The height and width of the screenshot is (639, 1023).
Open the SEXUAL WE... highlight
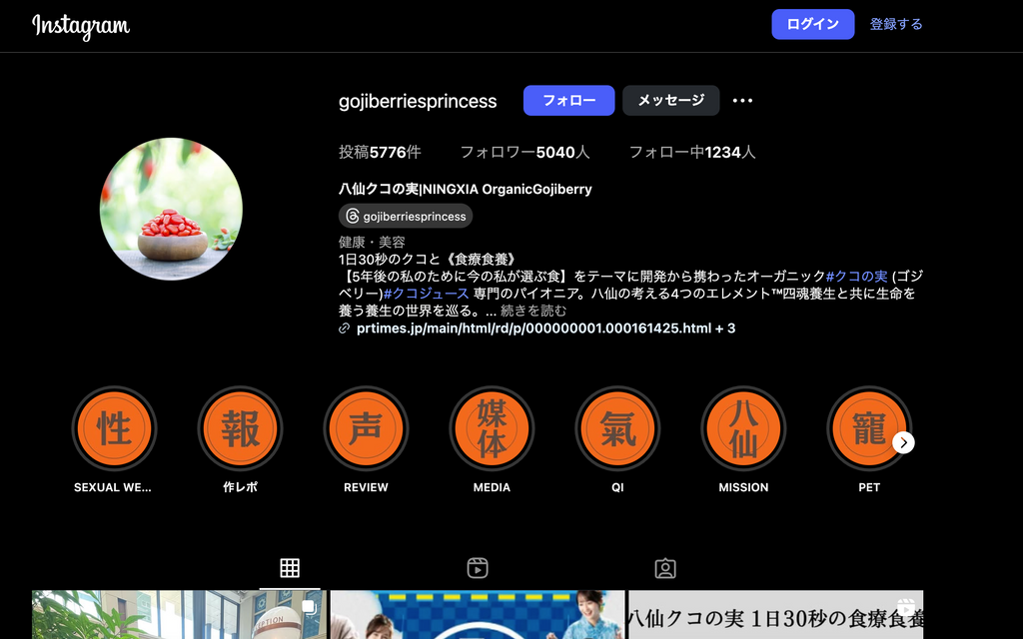click(114, 429)
